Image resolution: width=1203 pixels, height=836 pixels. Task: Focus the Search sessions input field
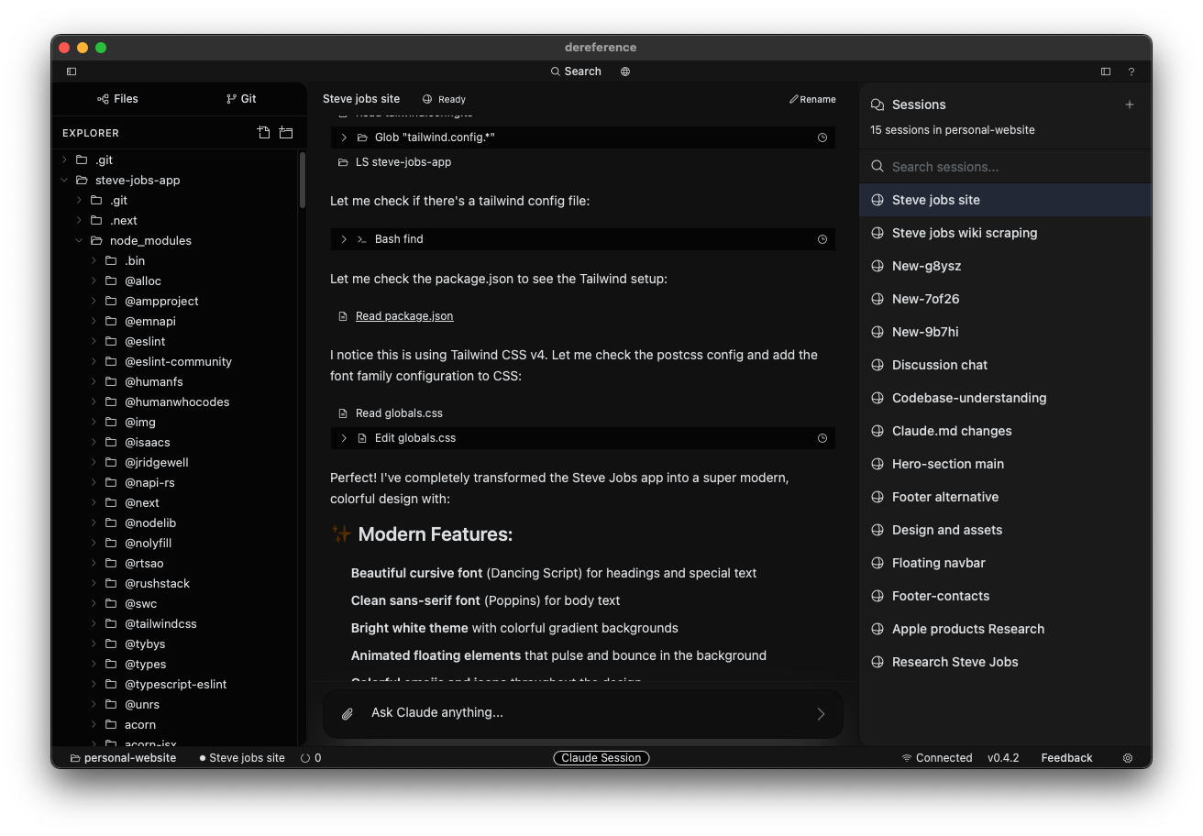pos(1005,167)
